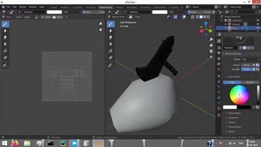Open the Active Tool properties tab
Image resolution: width=261 pixels, height=147 pixels.
(219, 41)
